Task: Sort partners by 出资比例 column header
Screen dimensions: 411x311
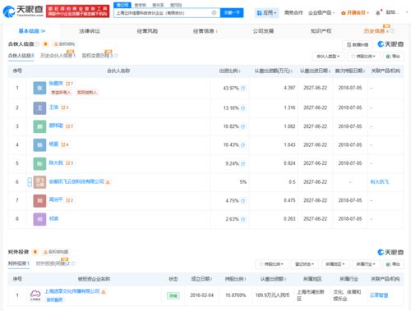Action: pos(230,71)
